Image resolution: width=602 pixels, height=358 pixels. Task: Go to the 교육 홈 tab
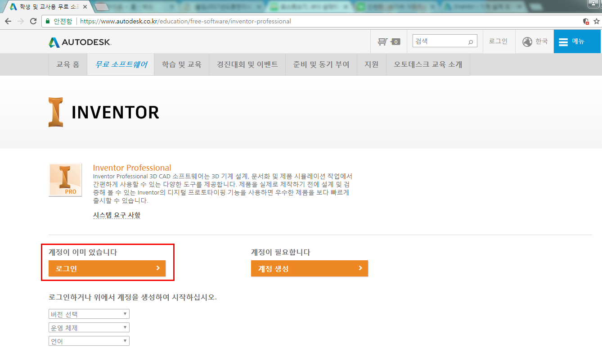(x=68, y=64)
